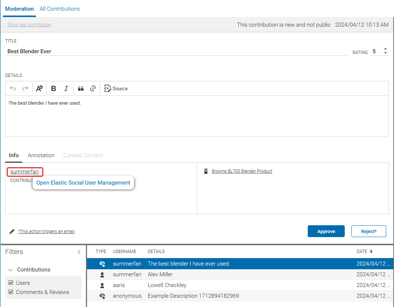Click the remove formatting icon

click(x=39, y=88)
